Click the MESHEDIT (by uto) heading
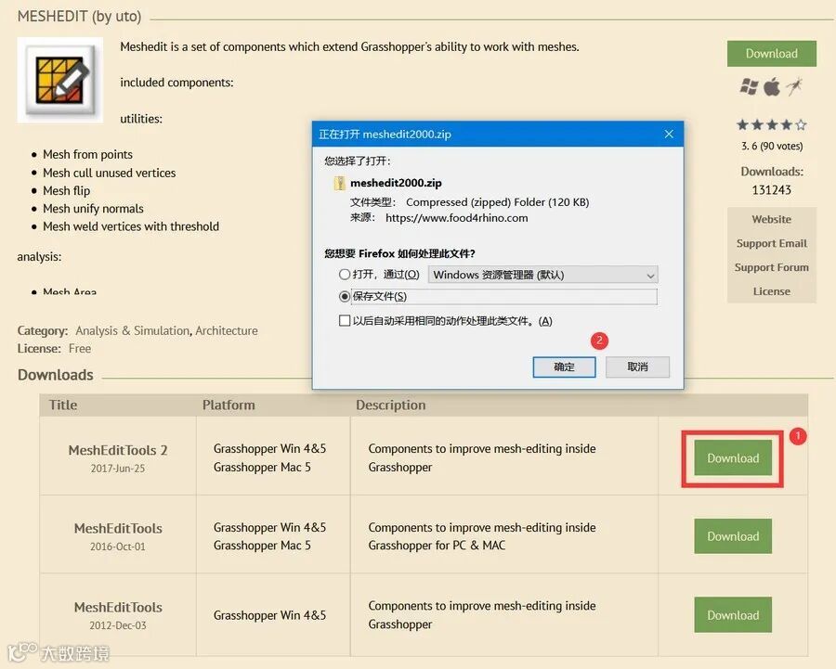The width and height of the screenshot is (836, 669). click(80, 17)
